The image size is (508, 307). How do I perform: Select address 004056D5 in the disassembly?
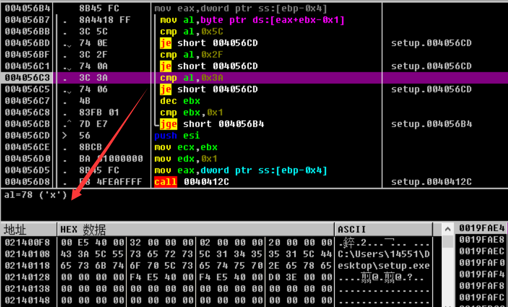point(27,170)
